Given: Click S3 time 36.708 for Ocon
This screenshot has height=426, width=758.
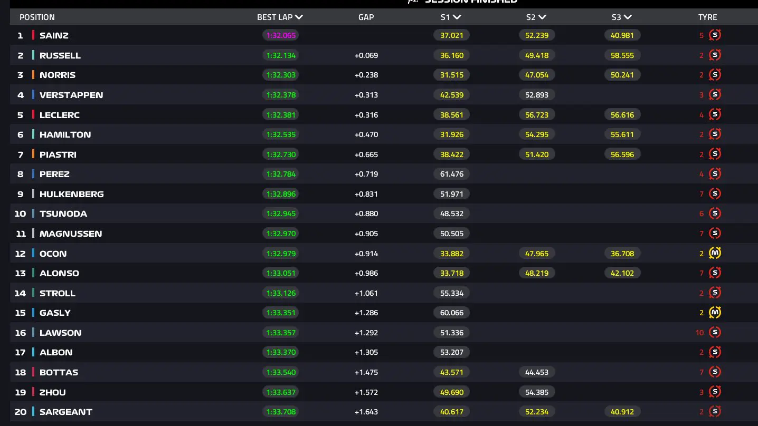Looking at the screenshot, I should point(622,254).
